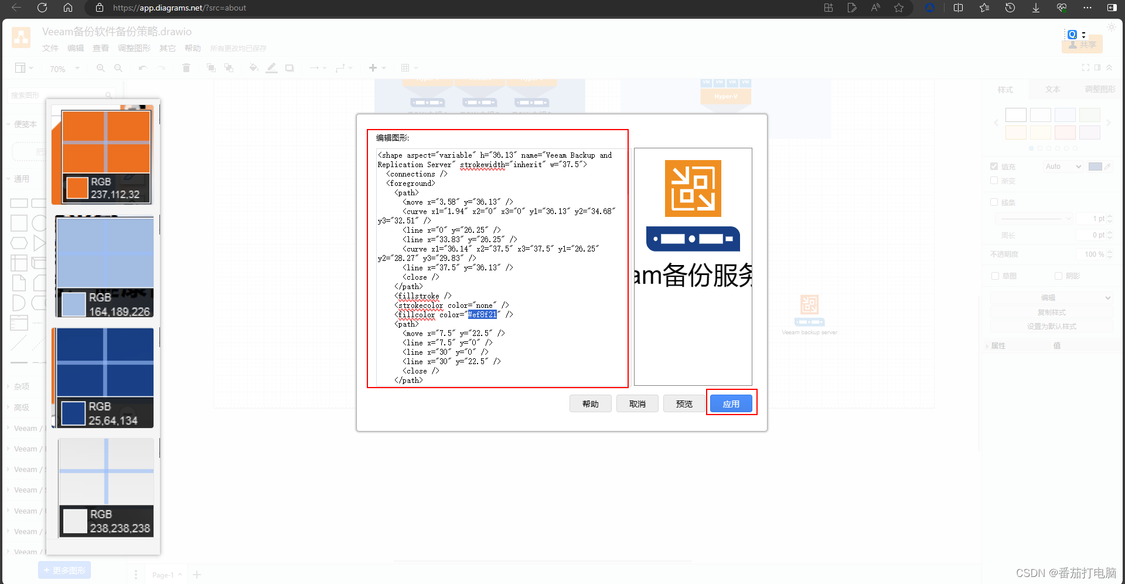Toggle the 填充 fill checkbox

pyautogui.click(x=994, y=167)
